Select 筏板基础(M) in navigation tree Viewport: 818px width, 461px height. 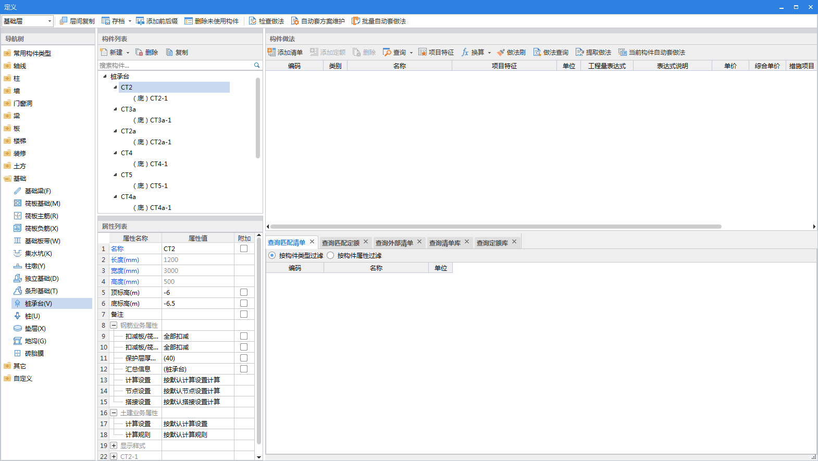pos(42,204)
